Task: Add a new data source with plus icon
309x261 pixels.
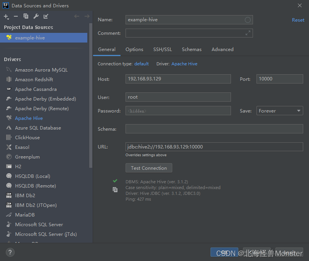Action: [6, 17]
